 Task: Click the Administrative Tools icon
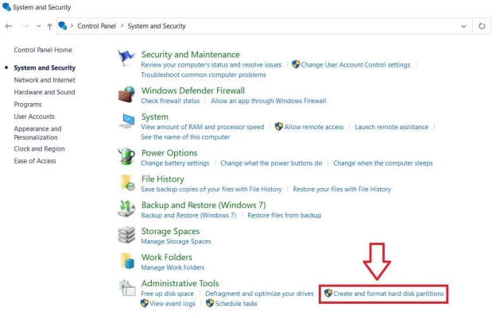pyautogui.click(x=126, y=287)
